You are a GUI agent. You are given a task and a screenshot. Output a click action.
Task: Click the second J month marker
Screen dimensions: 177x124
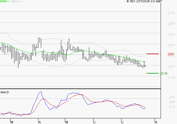pos(122,122)
